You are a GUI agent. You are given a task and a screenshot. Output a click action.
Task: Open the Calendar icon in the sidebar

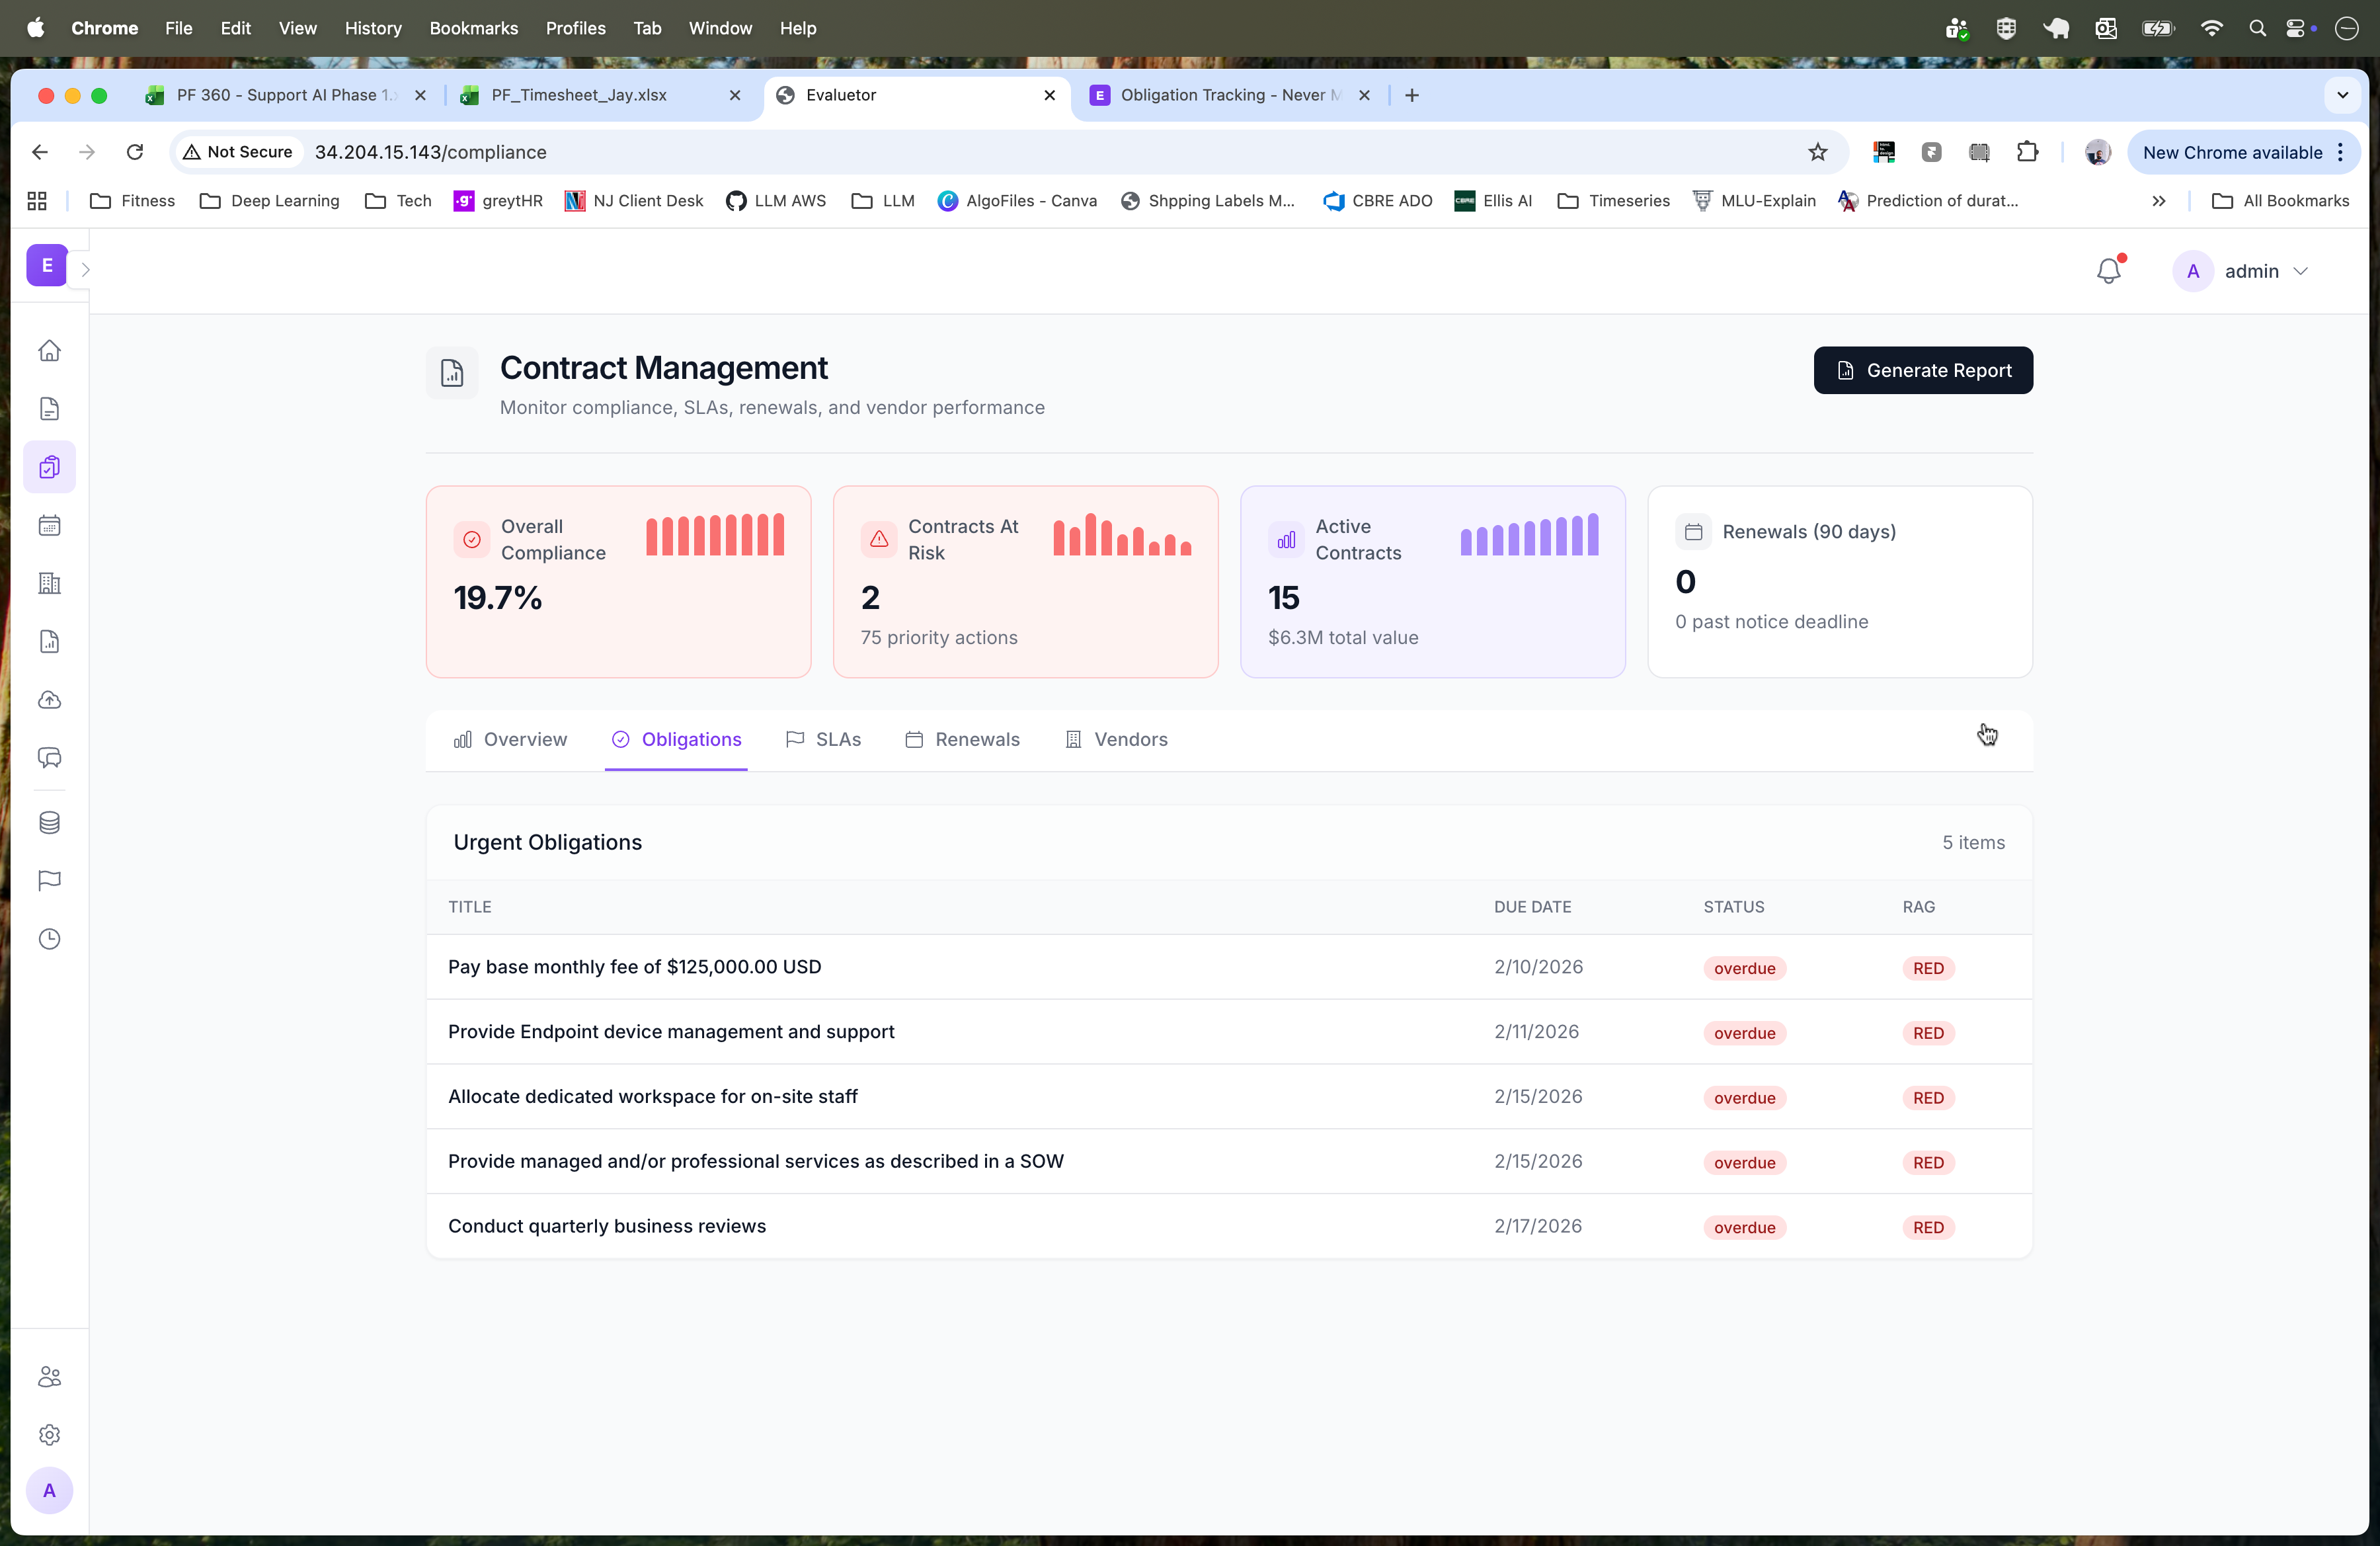(x=49, y=525)
